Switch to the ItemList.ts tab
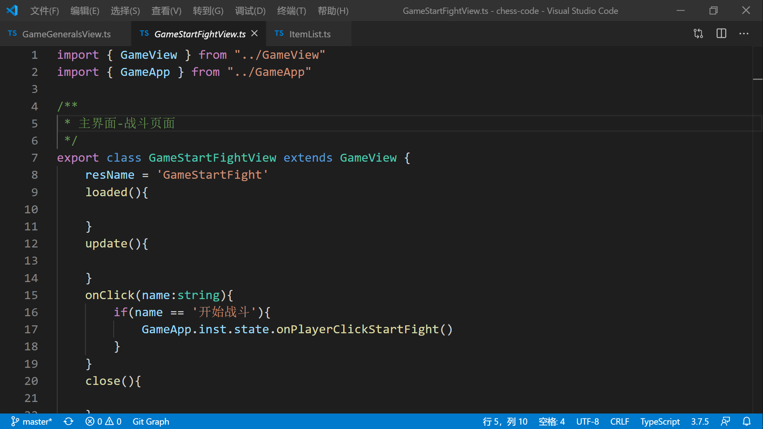The image size is (763, 429). [x=309, y=34]
